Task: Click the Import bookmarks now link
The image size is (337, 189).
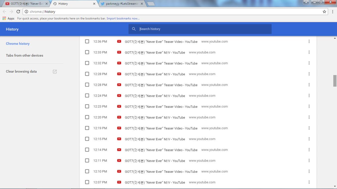Action: point(123,18)
